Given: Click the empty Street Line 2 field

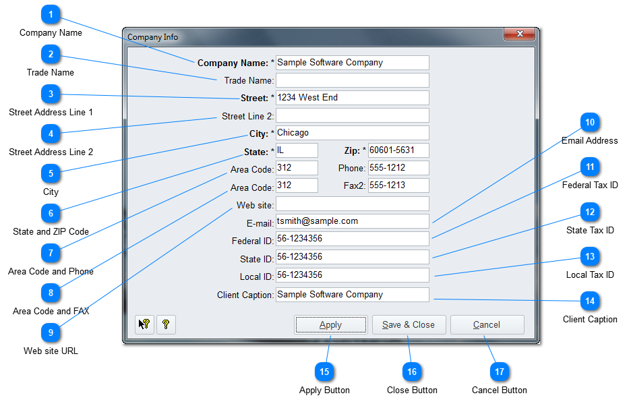Looking at the screenshot, I should click(x=352, y=115).
